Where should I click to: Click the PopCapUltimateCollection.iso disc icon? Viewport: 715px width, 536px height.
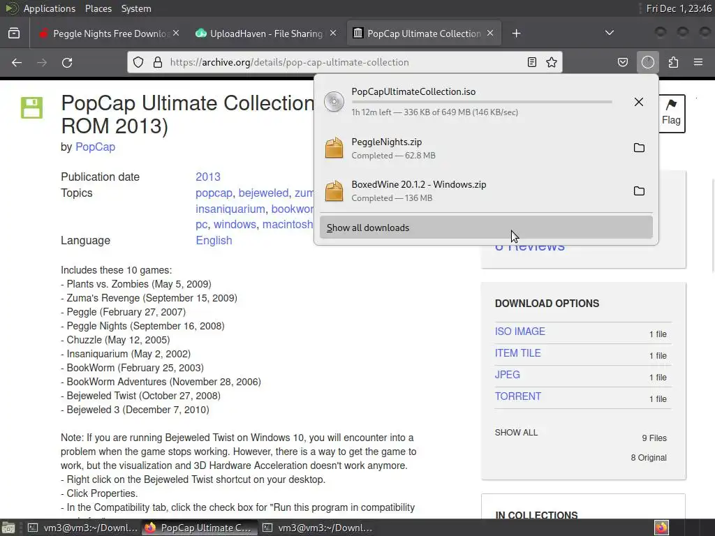(334, 102)
